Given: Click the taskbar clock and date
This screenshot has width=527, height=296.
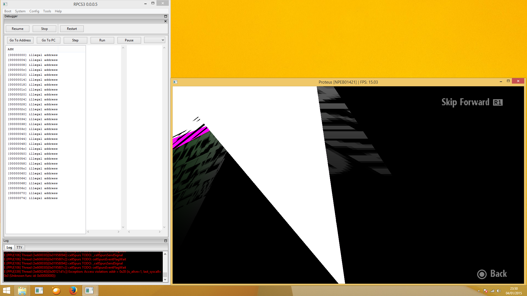Looking at the screenshot, I should [x=514, y=291].
